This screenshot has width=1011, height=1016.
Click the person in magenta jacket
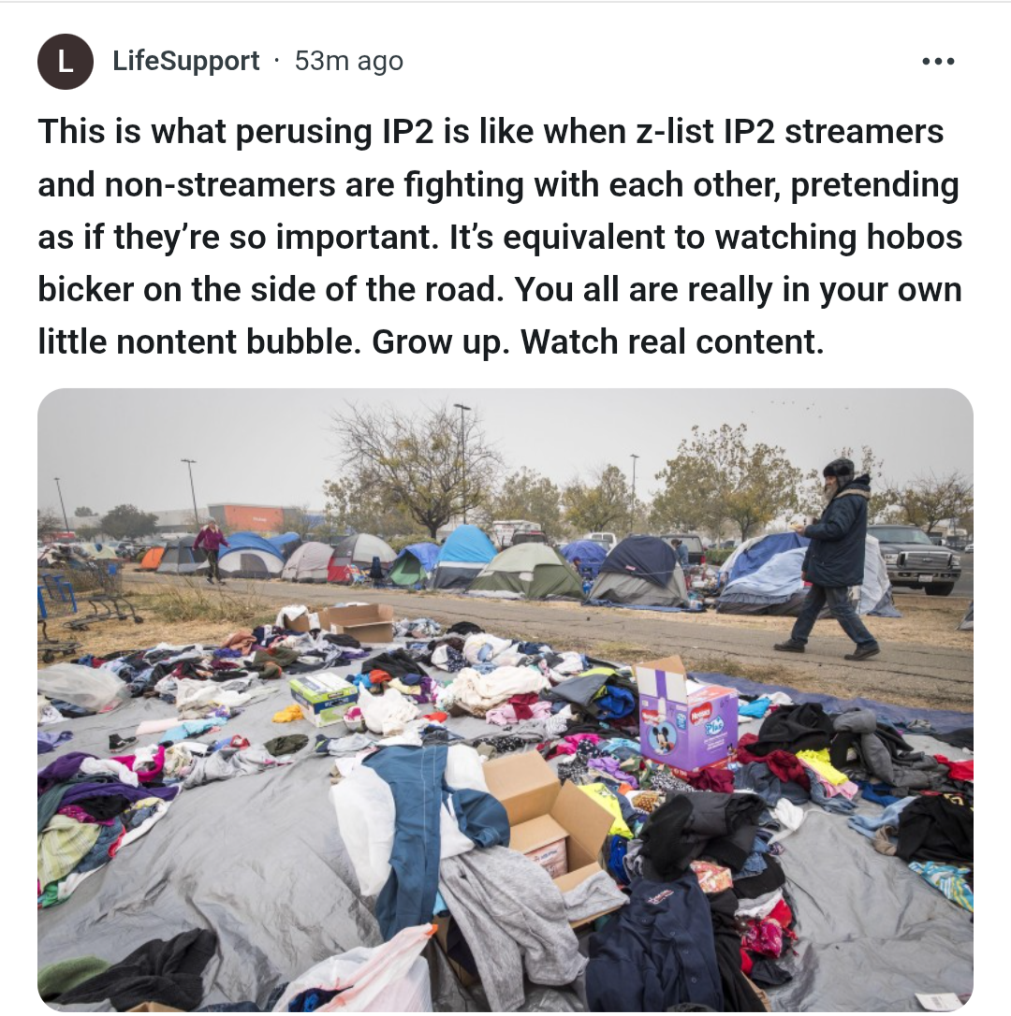[x=210, y=549]
